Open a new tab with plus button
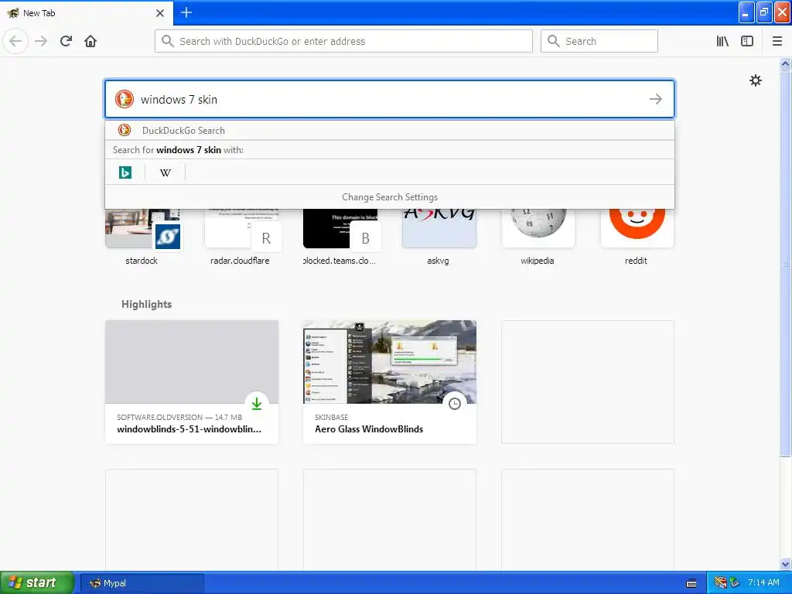Image resolution: width=792 pixels, height=594 pixels. click(186, 12)
